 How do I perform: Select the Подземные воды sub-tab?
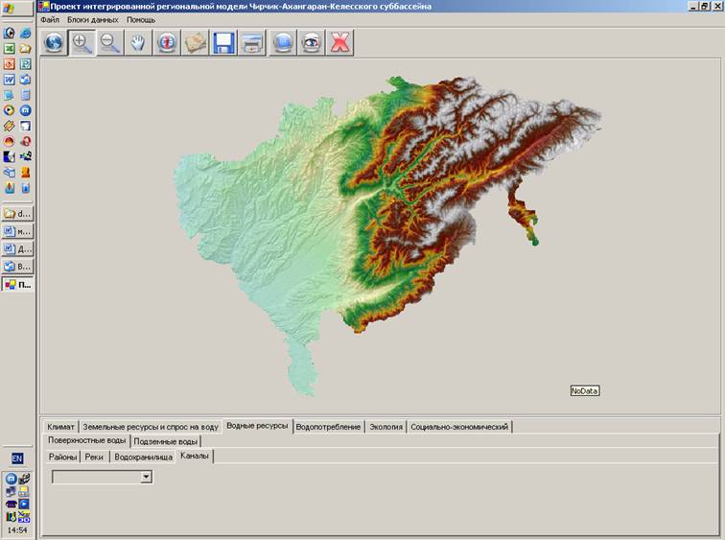pos(166,441)
